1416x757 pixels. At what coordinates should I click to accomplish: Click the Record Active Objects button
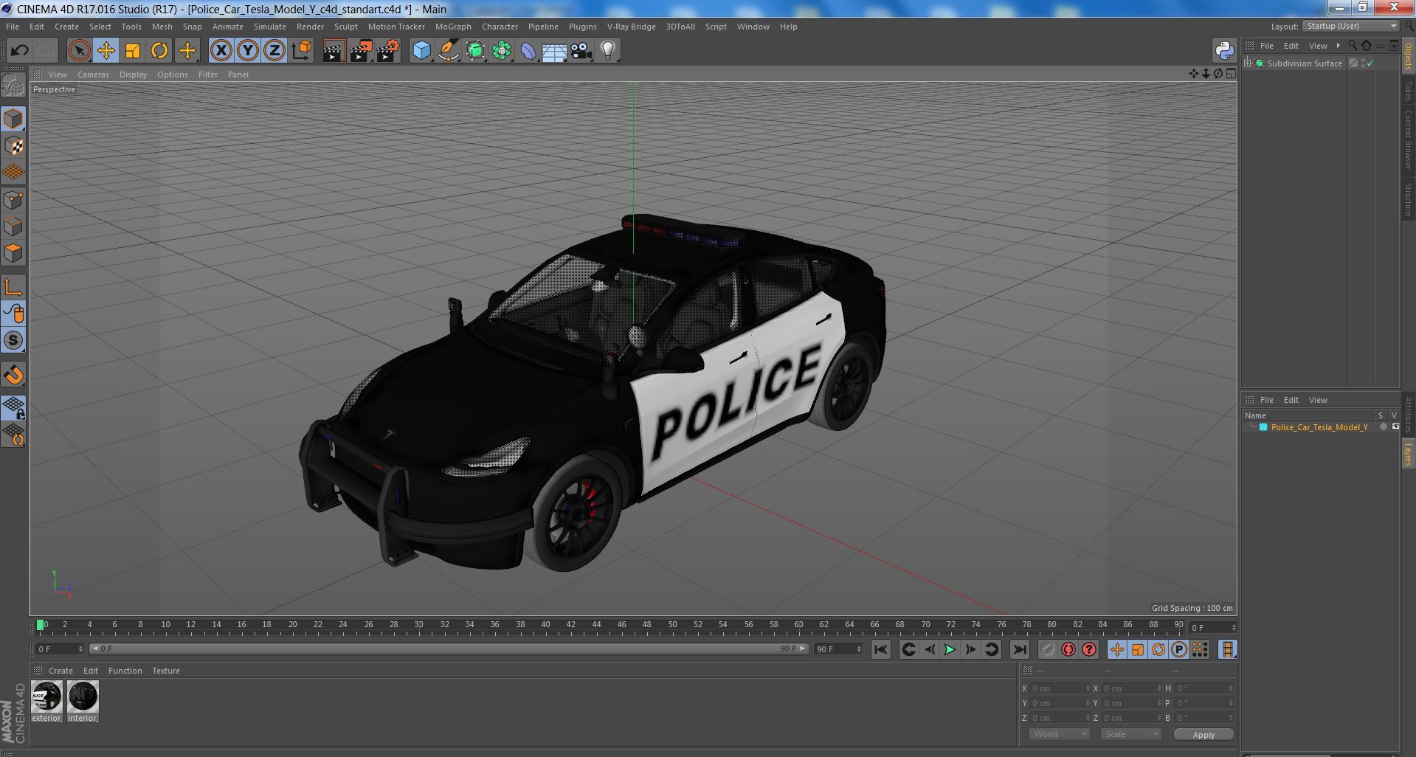pyautogui.click(x=1047, y=649)
